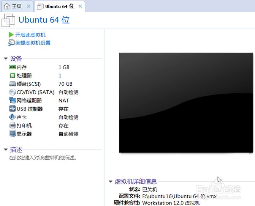The width and height of the screenshot is (255, 206).
Task: Click the large VM icon beside the title
Action: (x=8, y=20)
